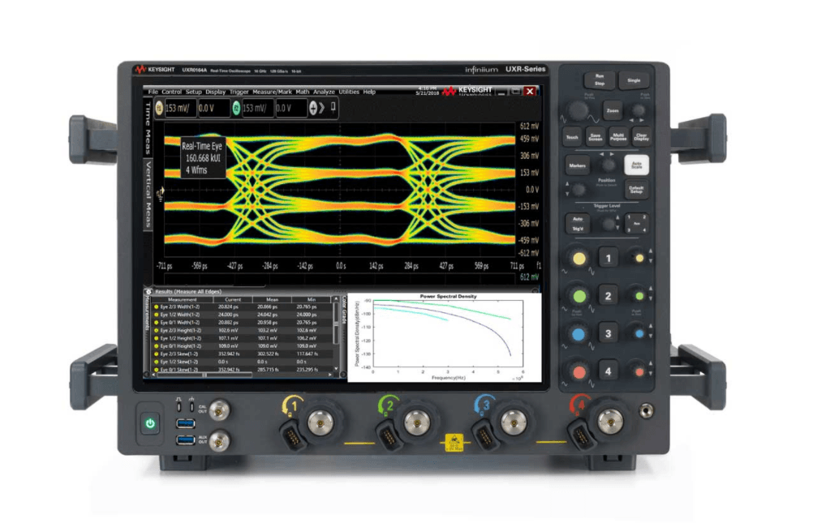Screen dimensions: 813x523
Task: Toggle channel 1 with the 1 key
Action: tap(609, 258)
